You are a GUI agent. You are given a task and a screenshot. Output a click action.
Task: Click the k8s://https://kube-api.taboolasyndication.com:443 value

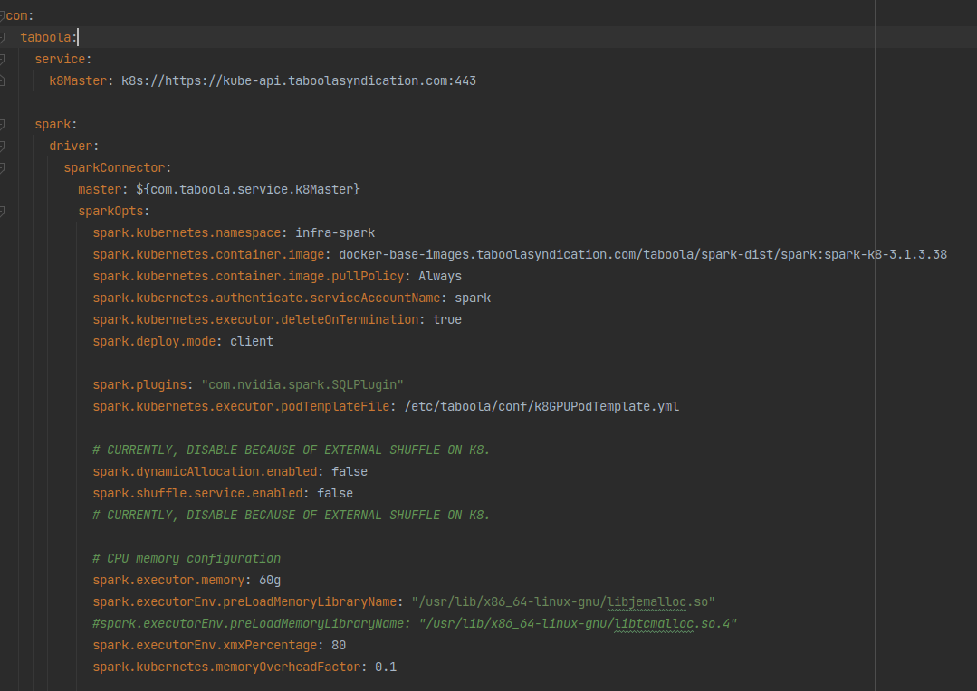tap(299, 80)
